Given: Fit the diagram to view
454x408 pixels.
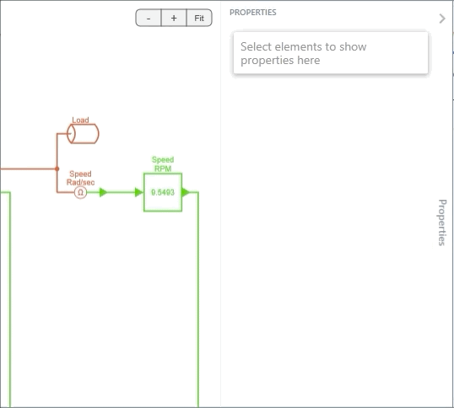Looking at the screenshot, I should pyautogui.click(x=199, y=18).
